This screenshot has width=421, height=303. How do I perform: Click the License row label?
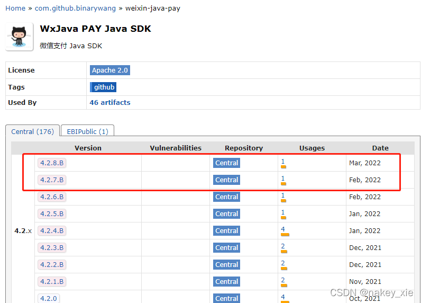[21, 70]
